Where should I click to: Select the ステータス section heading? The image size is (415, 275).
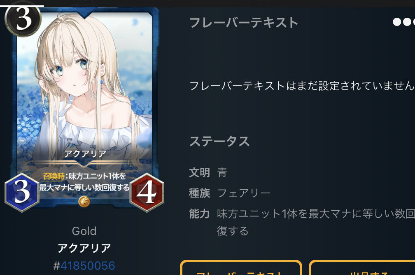click(219, 141)
